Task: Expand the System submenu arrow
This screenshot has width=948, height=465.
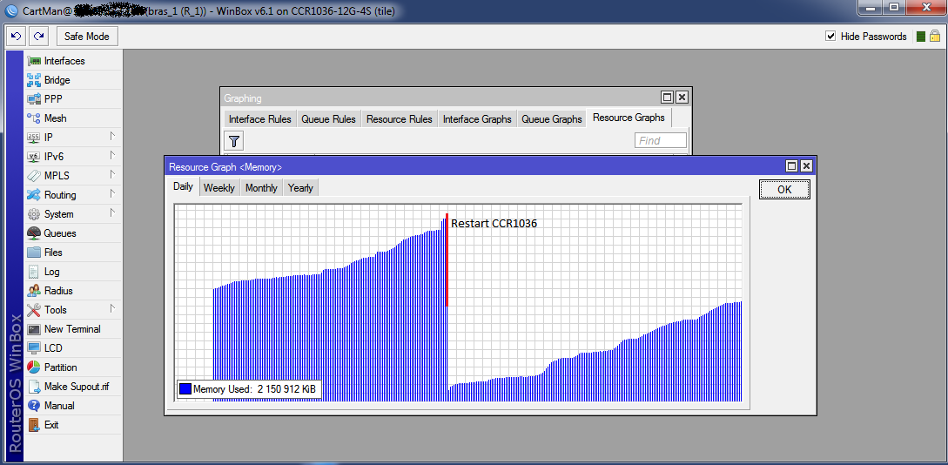Action: point(112,213)
